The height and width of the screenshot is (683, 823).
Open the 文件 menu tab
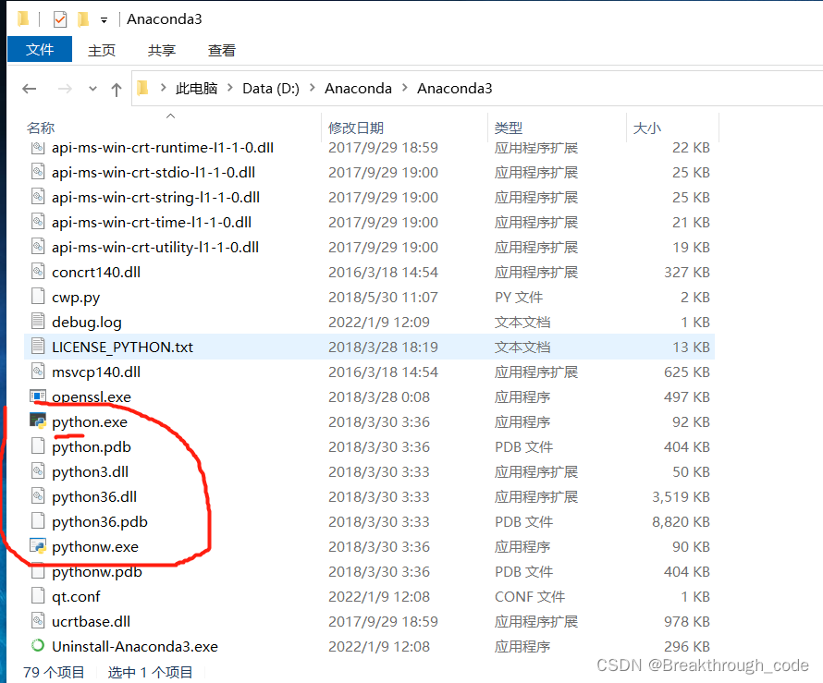(x=40, y=50)
